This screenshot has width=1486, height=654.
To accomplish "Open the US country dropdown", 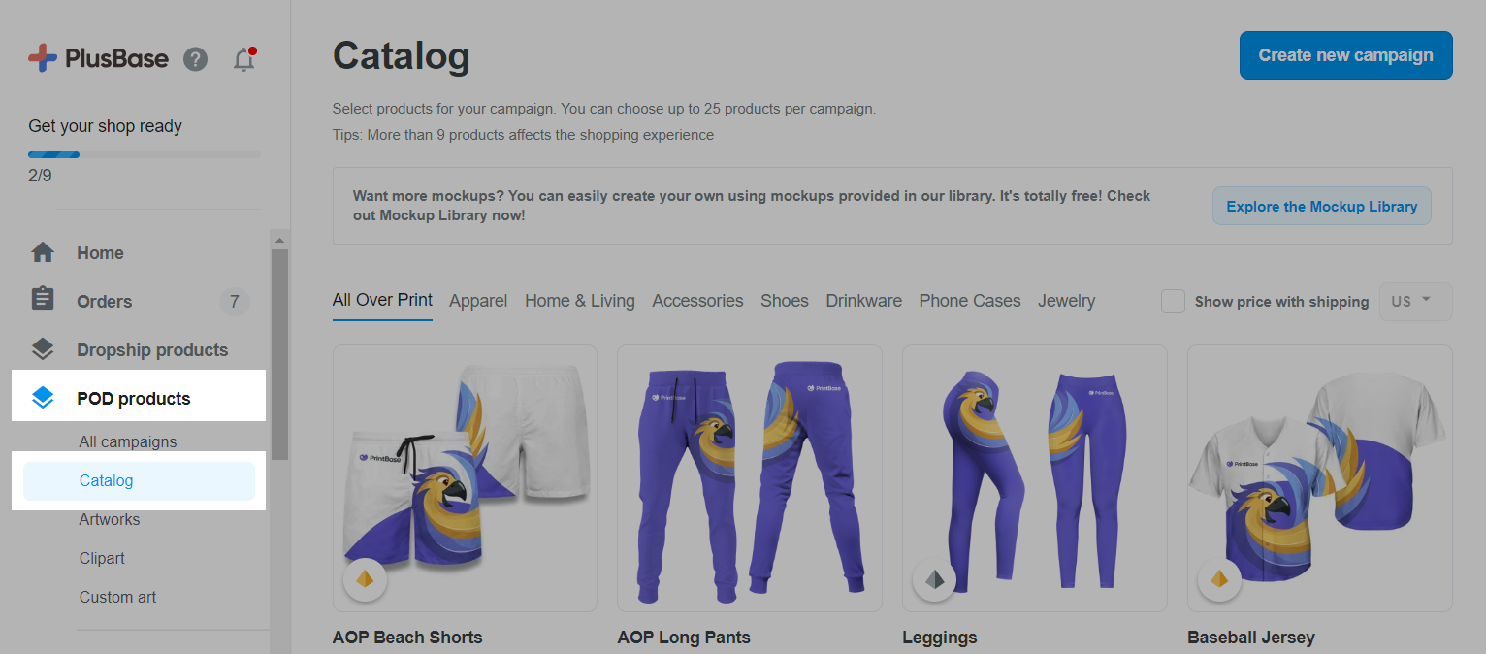I will [x=1414, y=302].
